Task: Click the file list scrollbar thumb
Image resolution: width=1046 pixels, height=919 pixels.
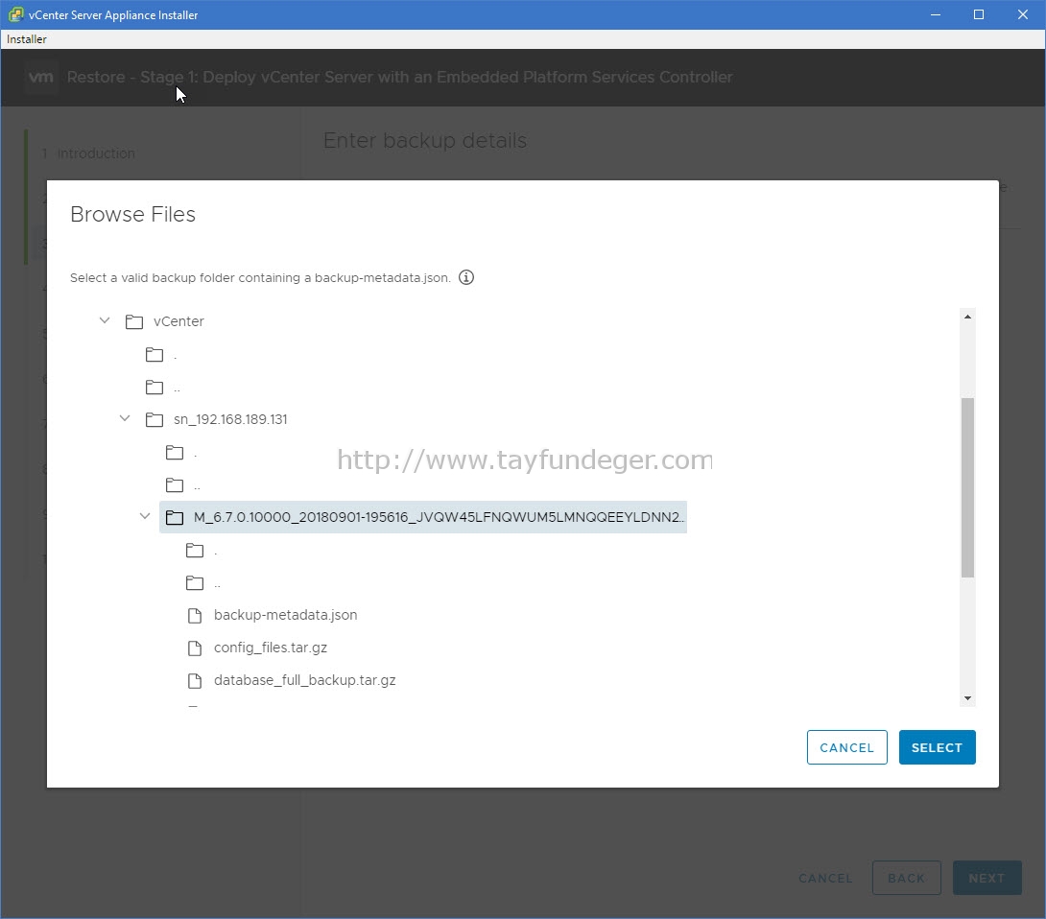Action: (x=967, y=487)
